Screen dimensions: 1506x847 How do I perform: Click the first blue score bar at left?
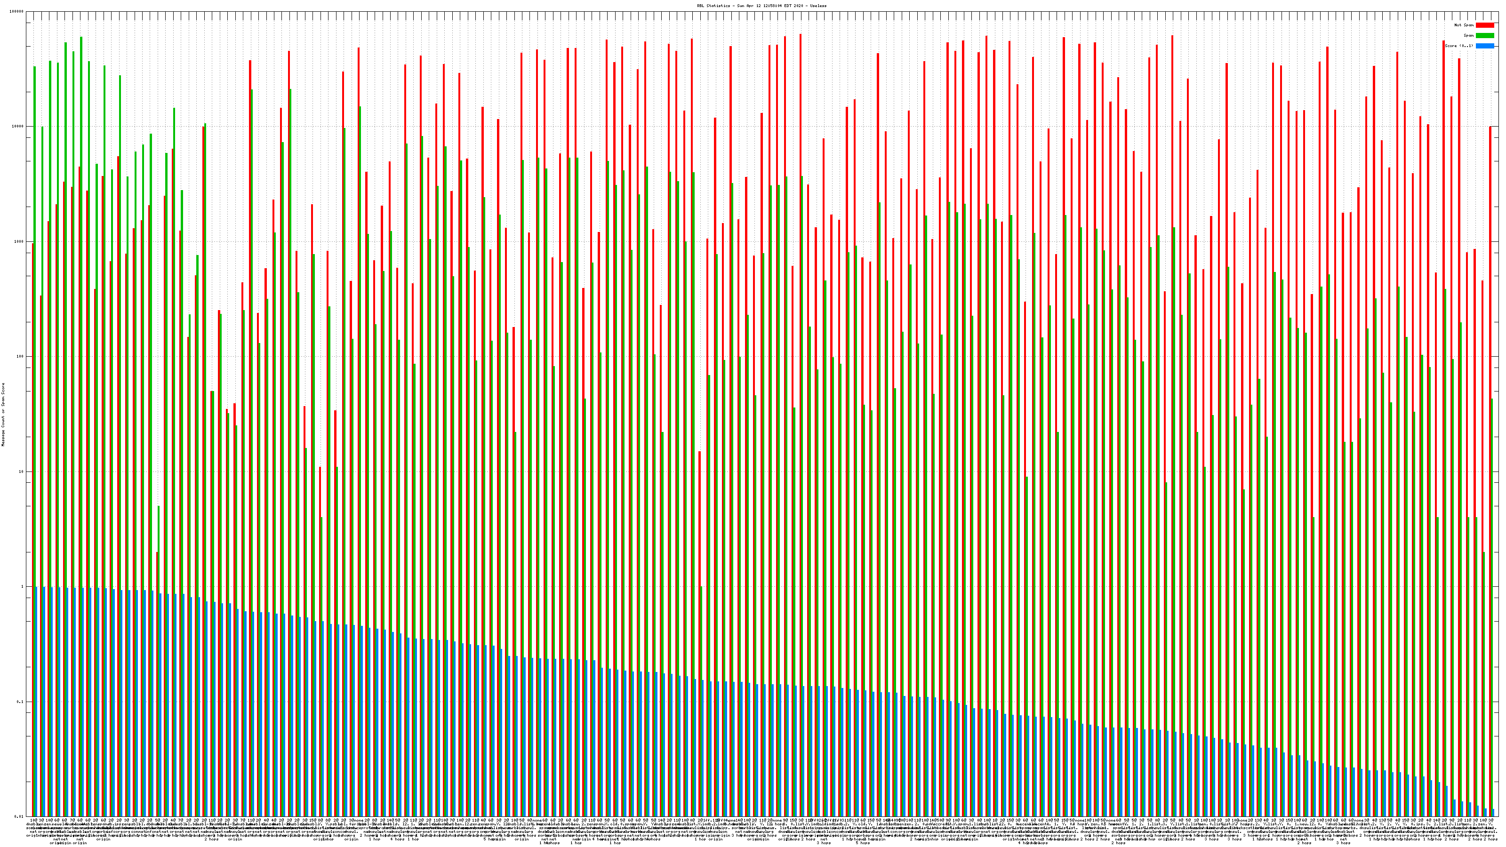pyautogui.click(x=36, y=702)
